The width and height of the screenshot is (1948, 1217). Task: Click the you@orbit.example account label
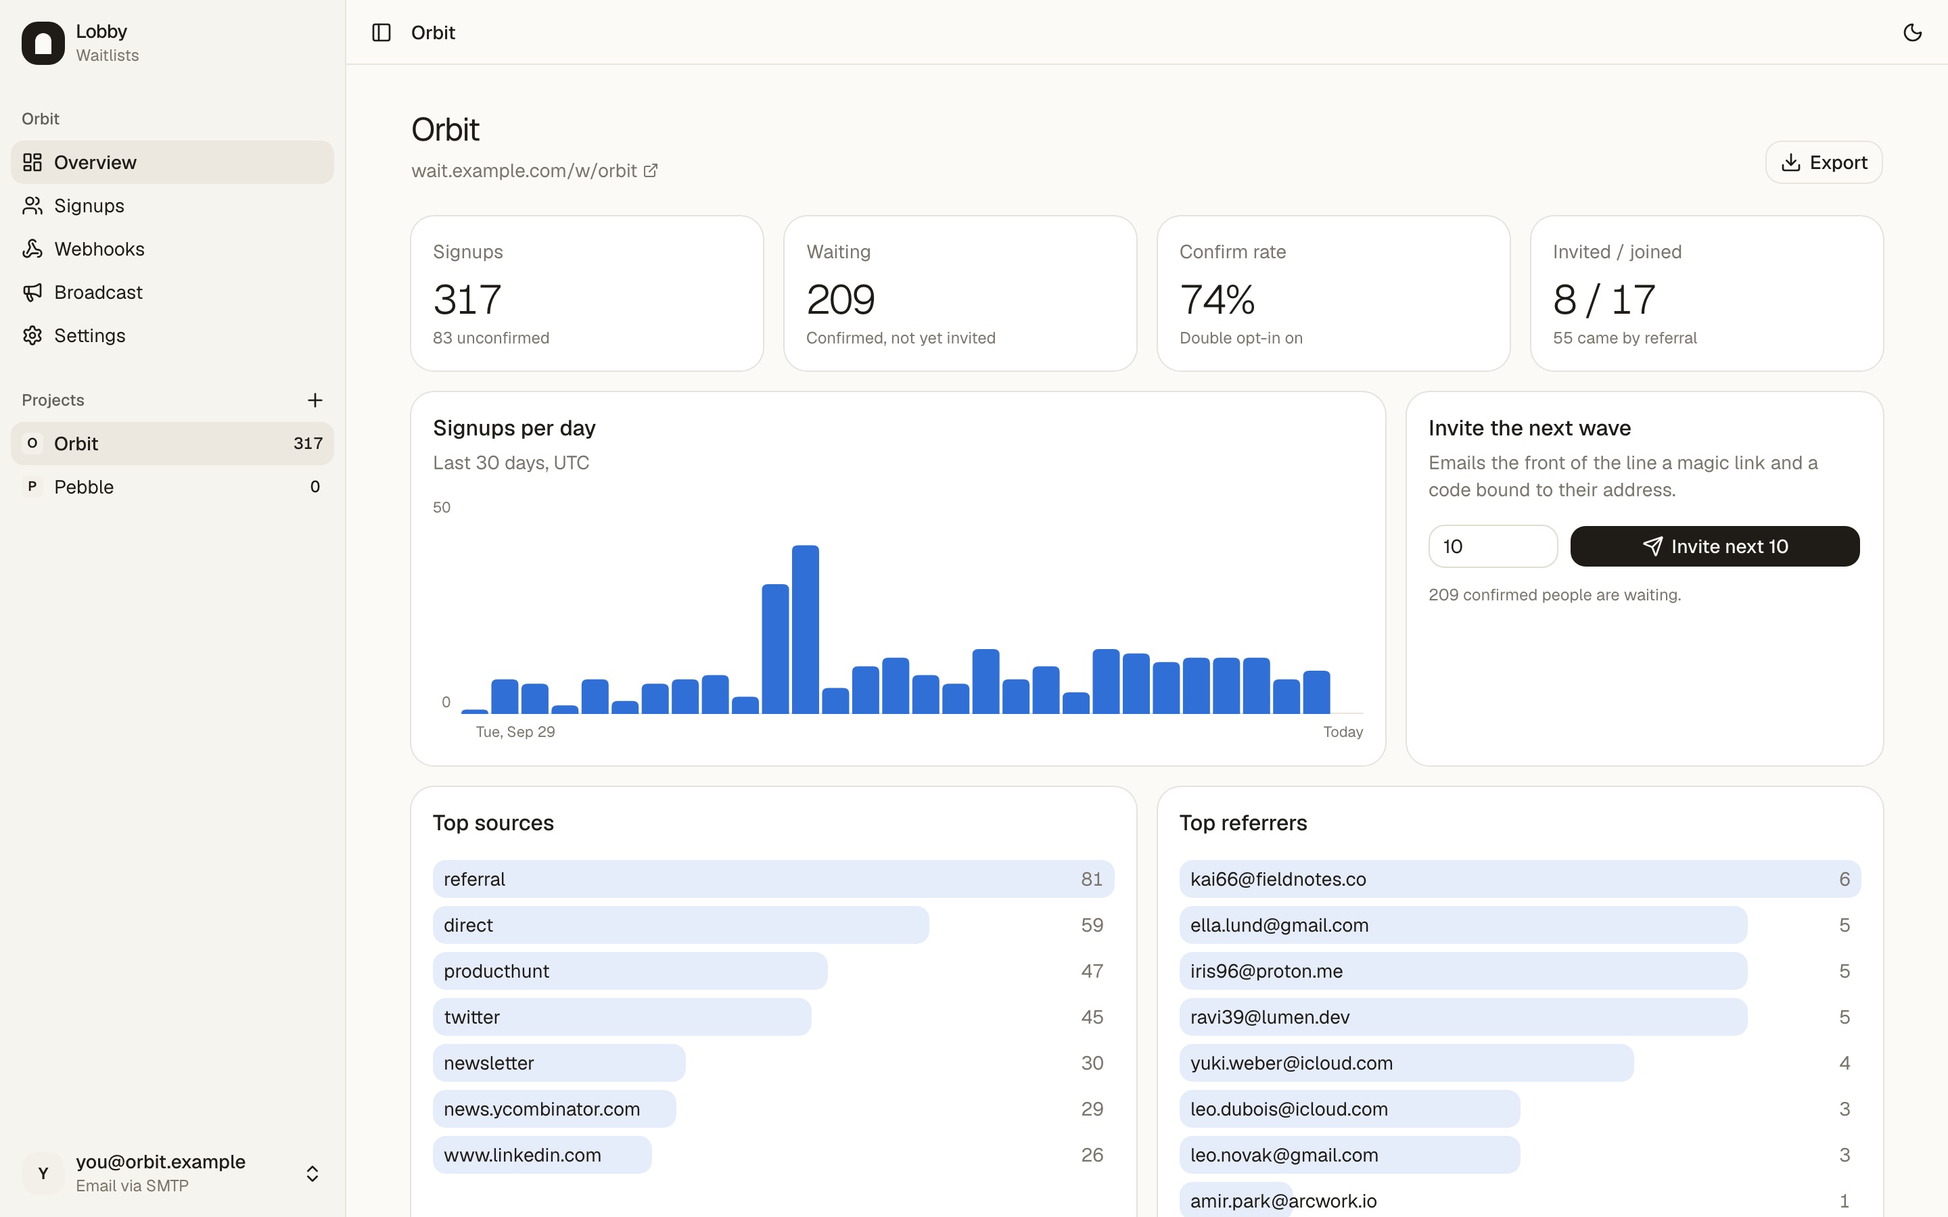160,1162
